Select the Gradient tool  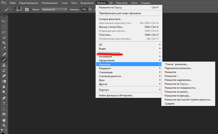[4, 81]
